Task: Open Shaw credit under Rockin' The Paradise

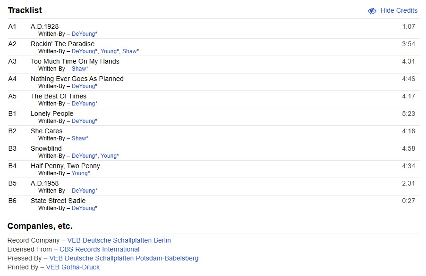Action: click(x=129, y=51)
